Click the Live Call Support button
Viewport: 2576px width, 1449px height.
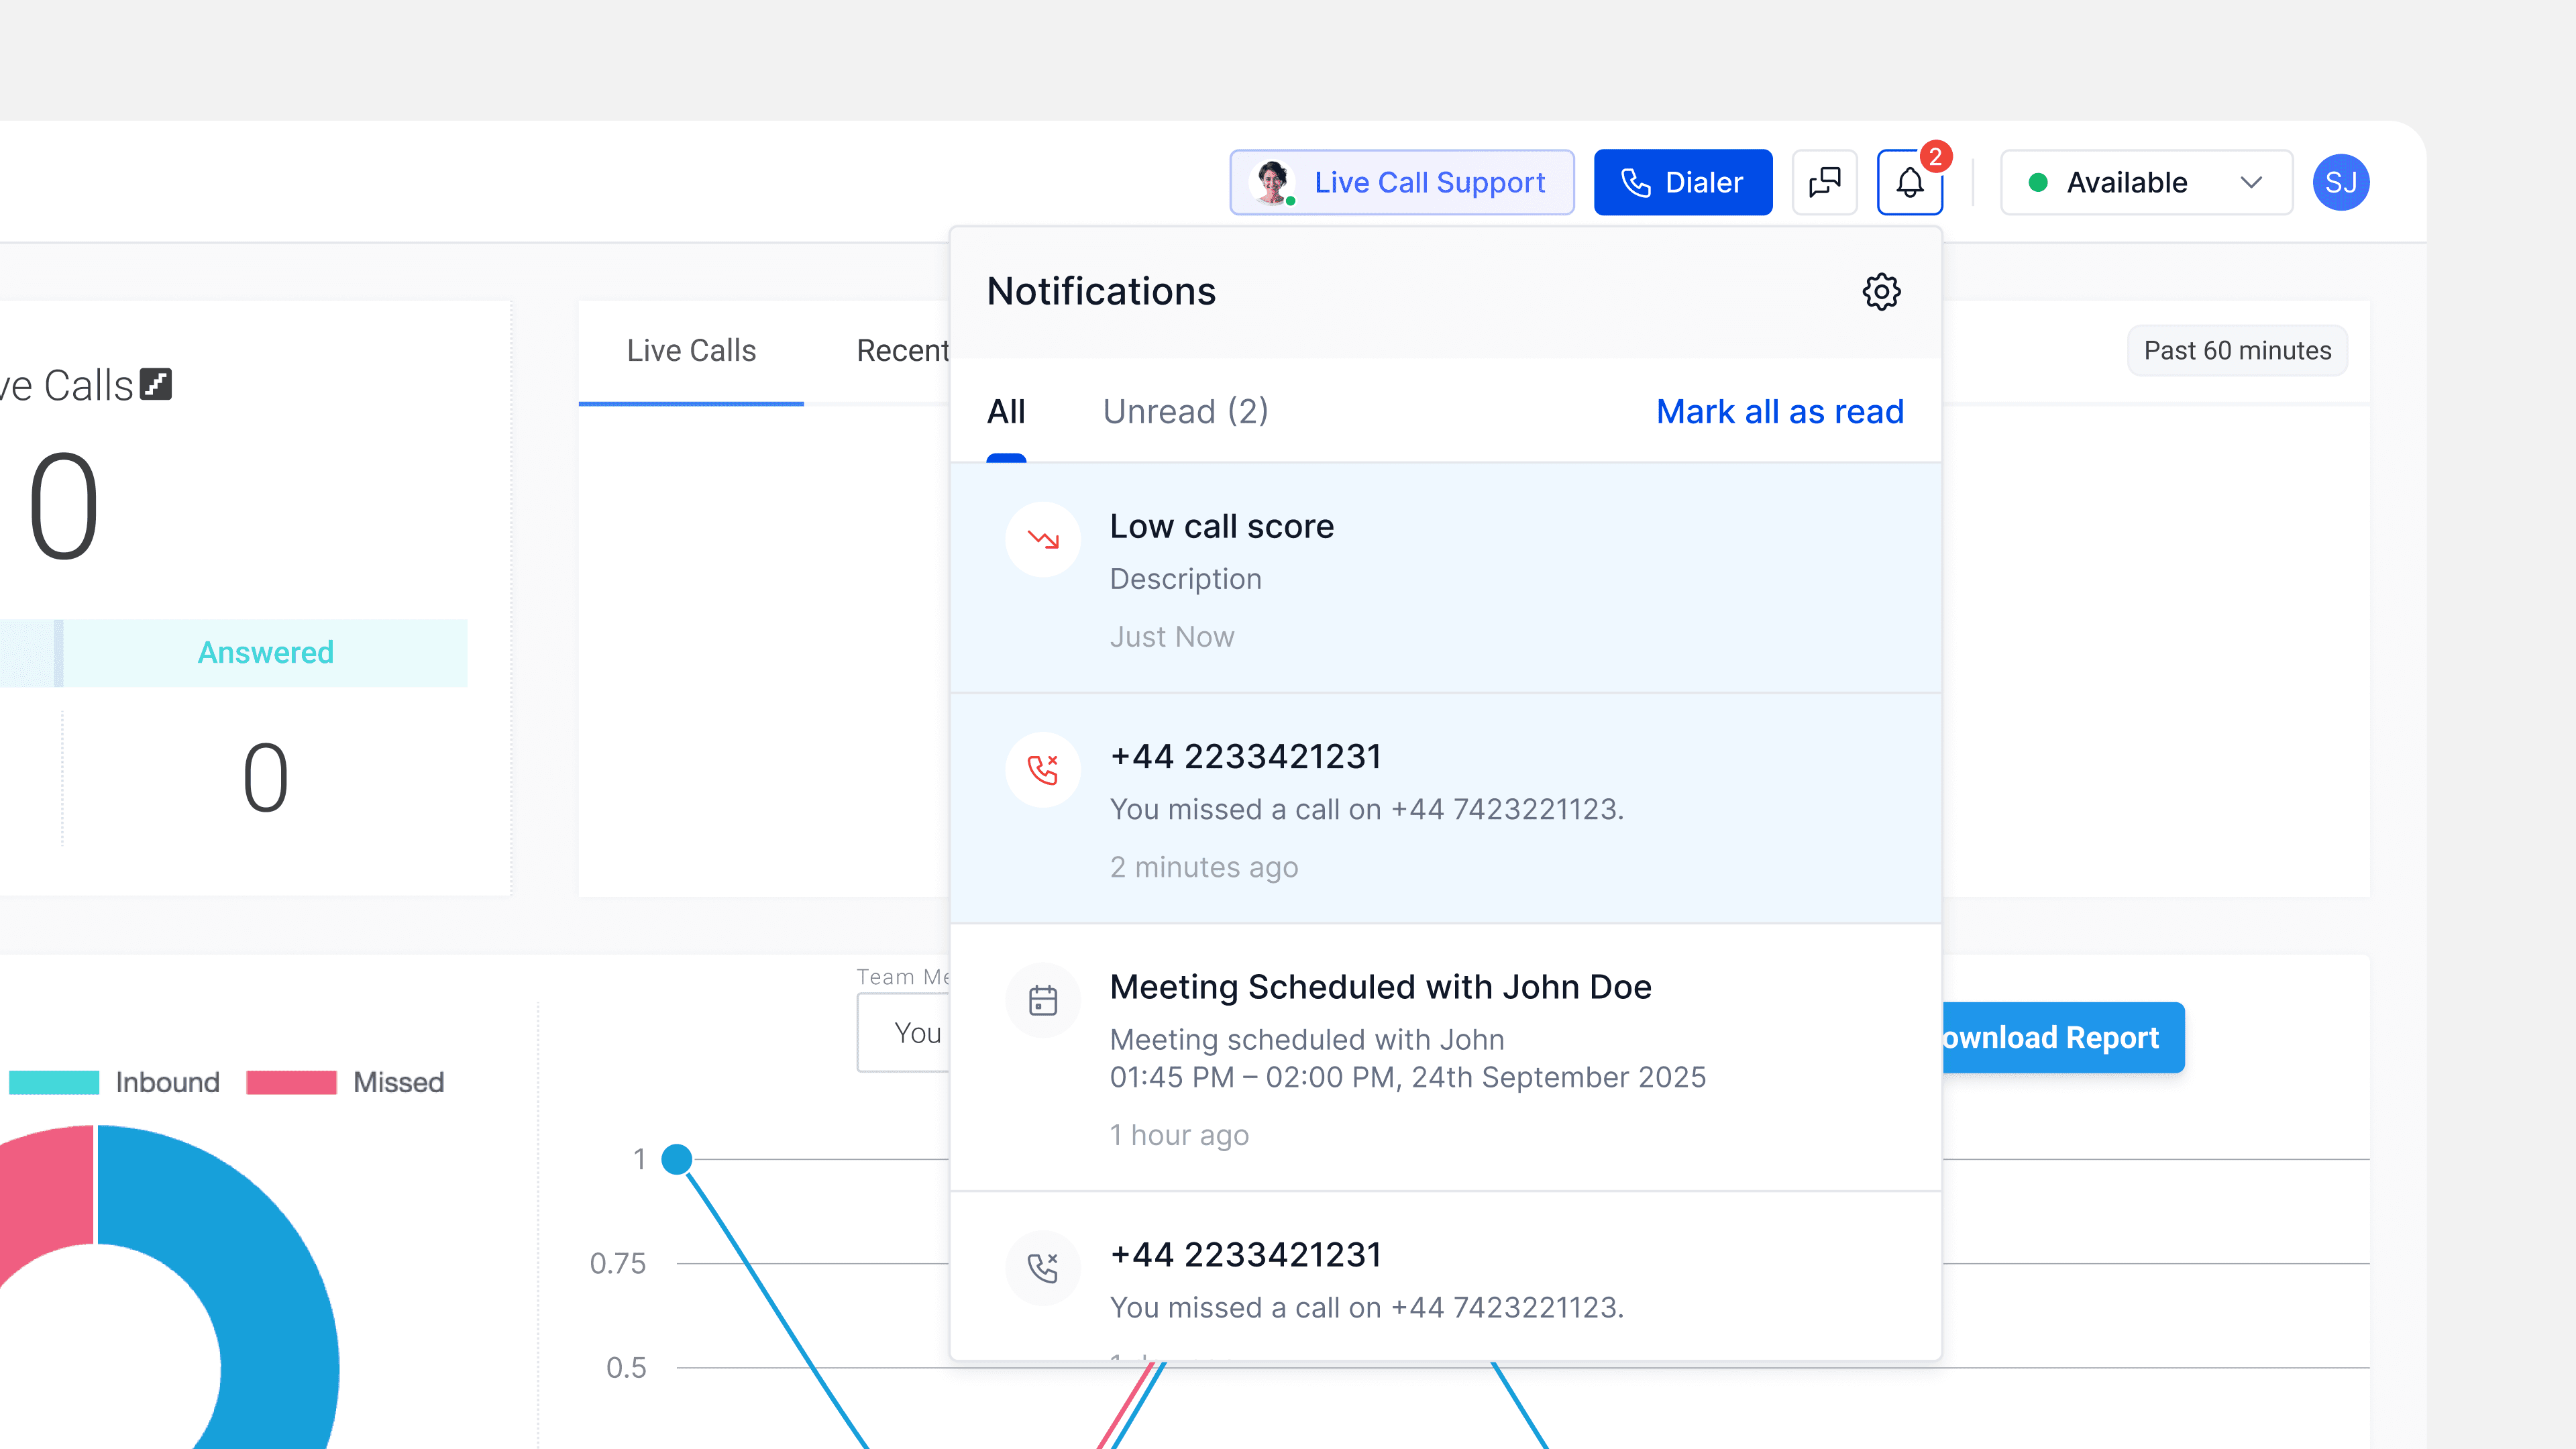click(x=1401, y=182)
